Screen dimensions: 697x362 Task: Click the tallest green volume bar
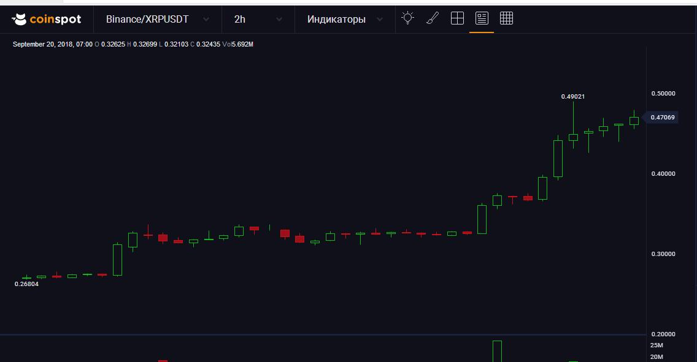coord(497,351)
